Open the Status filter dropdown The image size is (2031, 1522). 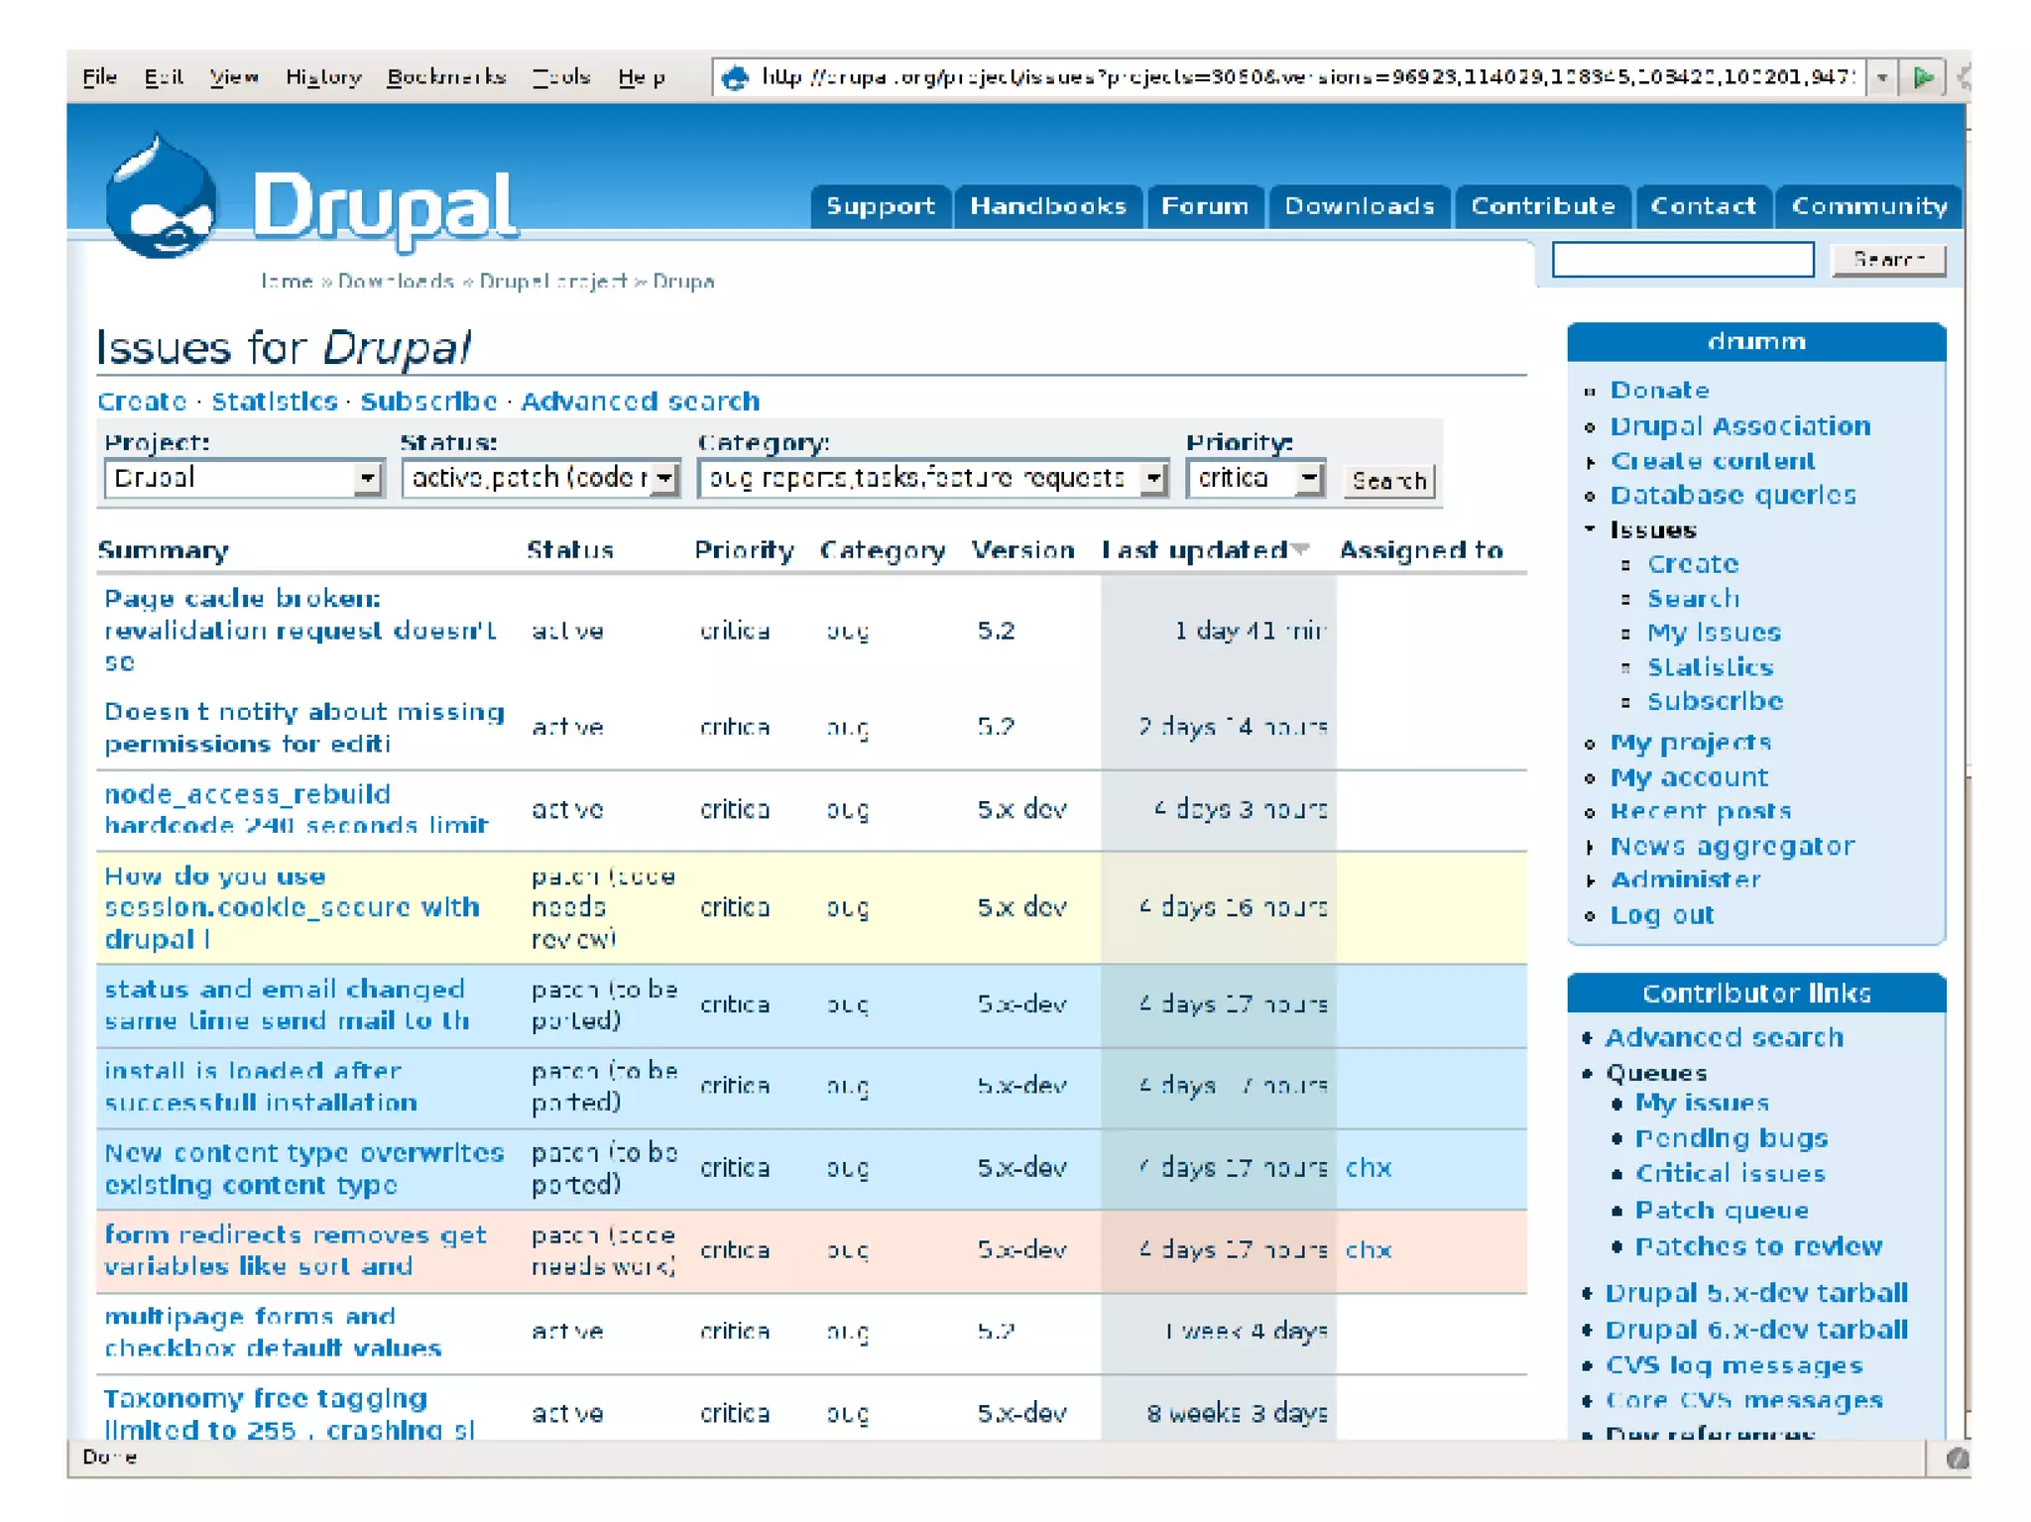pyautogui.click(x=540, y=479)
